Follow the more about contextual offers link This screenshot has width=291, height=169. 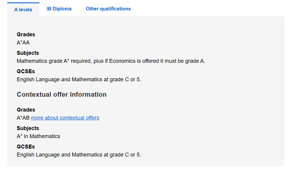(x=65, y=118)
